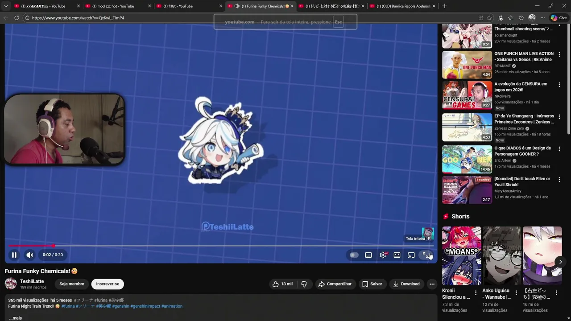Open the browser History icon
The width and height of the screenshot is (571, 321).
[x=521, y=18]
